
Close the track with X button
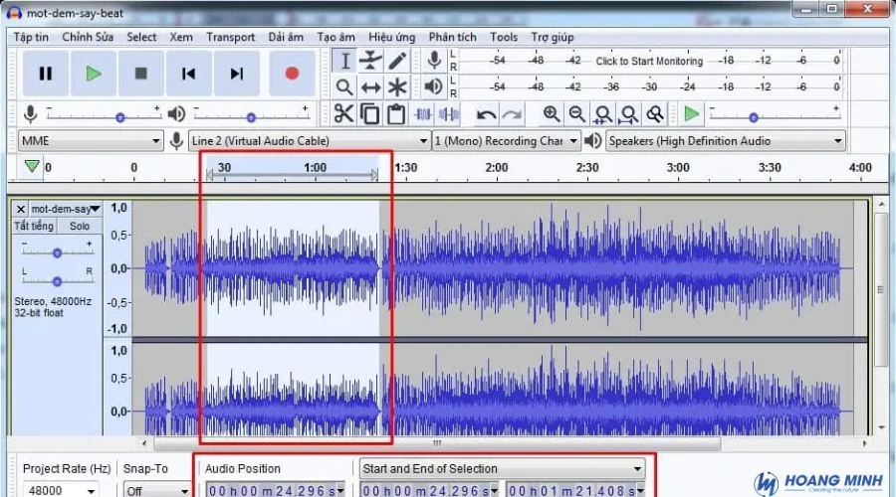pos(21,209)
